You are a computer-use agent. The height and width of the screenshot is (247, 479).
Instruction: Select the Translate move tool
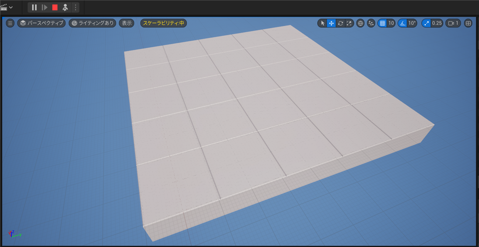[x=332, y=23]
